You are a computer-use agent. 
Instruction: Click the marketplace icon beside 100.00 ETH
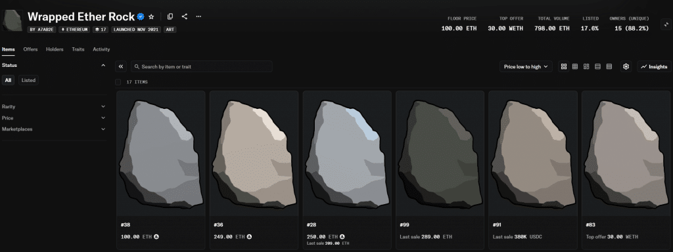tap(156, 236)
